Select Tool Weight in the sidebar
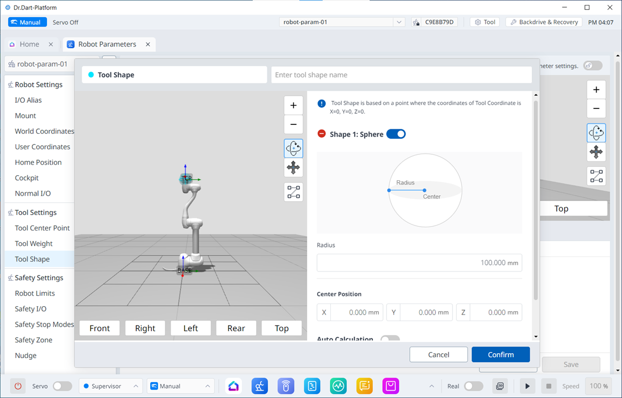This screenshot has width=622, height=398. pos(34,243)
